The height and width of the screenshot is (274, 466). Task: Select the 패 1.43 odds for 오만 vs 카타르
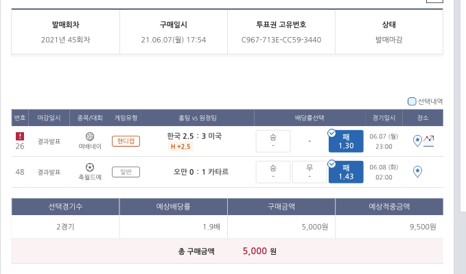(347, 172)
